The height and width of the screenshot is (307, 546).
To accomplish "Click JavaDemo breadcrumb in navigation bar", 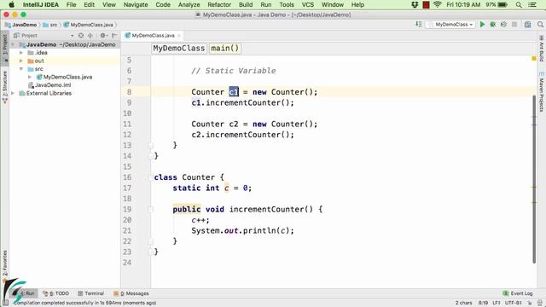I will [20, 25].
